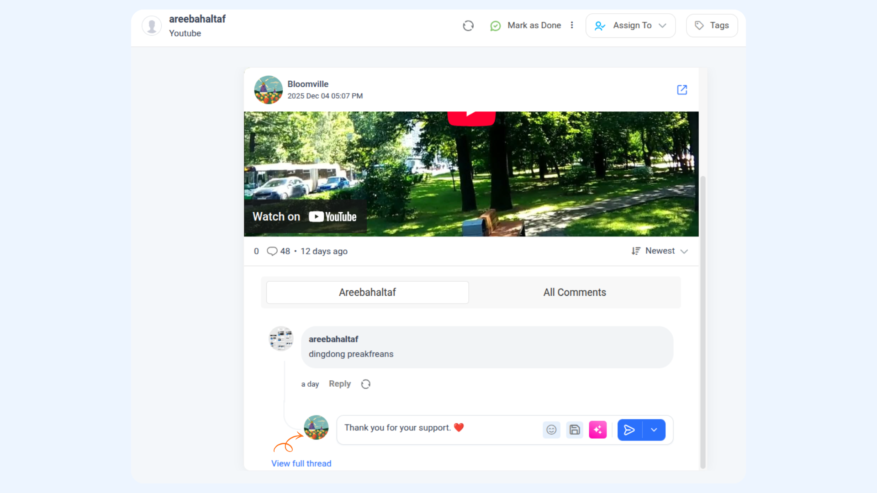Open the Tags button
This screenshot has width=877, height=493.
[x=712, y=26]
